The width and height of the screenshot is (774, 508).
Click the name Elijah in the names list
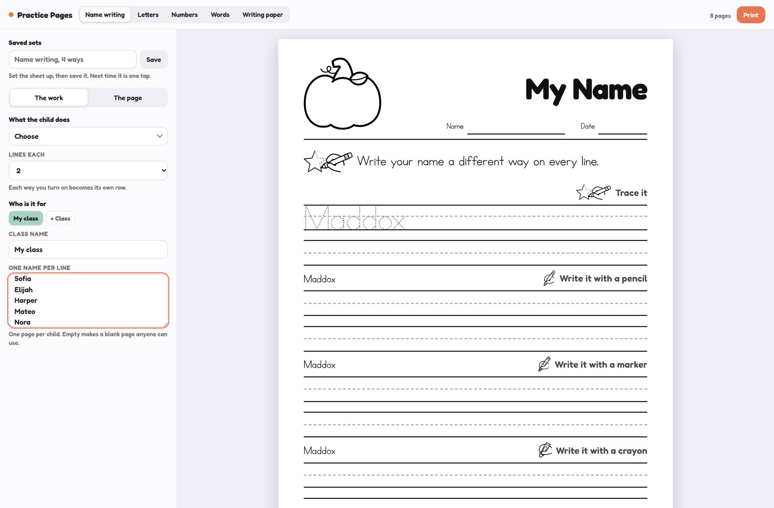click(23, 290)
